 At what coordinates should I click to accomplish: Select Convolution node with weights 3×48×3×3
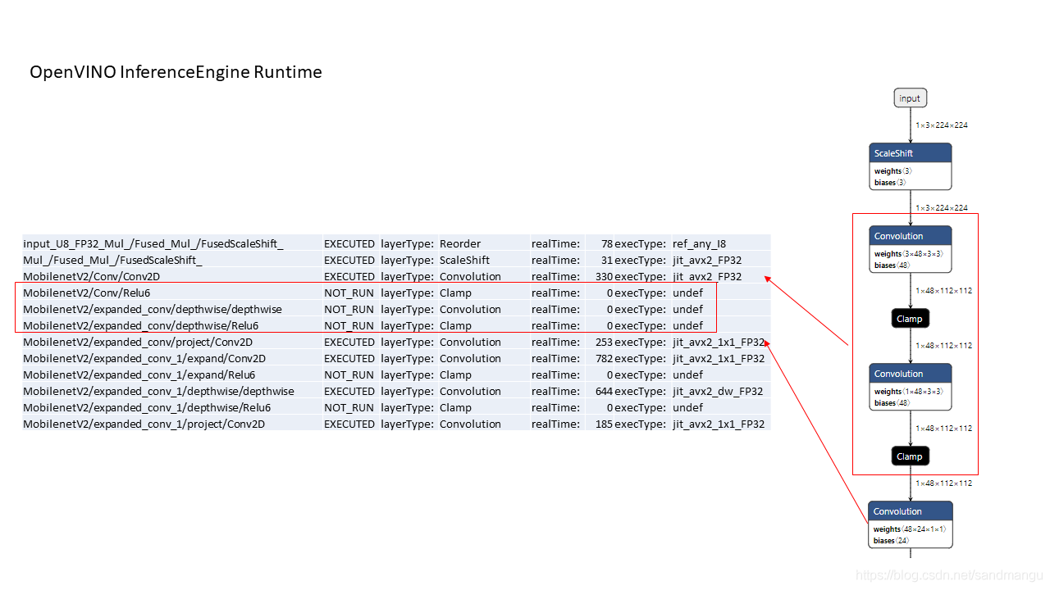coord(911,249)
